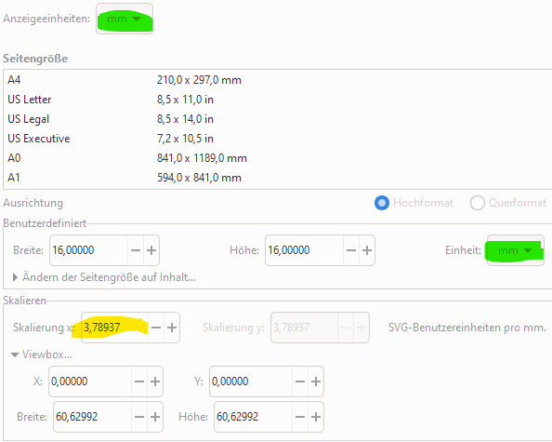The width and height of the screenshot is (552, 442).
Task: Expand Ändern der Seitengröße auf Inhalt
Action: pyautogui.click(x=105, y=277)
